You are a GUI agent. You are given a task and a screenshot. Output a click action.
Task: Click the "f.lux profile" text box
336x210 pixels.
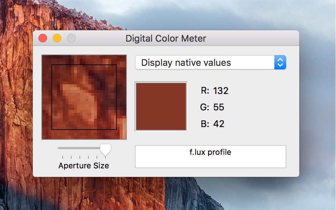click(x=210, y=156)
